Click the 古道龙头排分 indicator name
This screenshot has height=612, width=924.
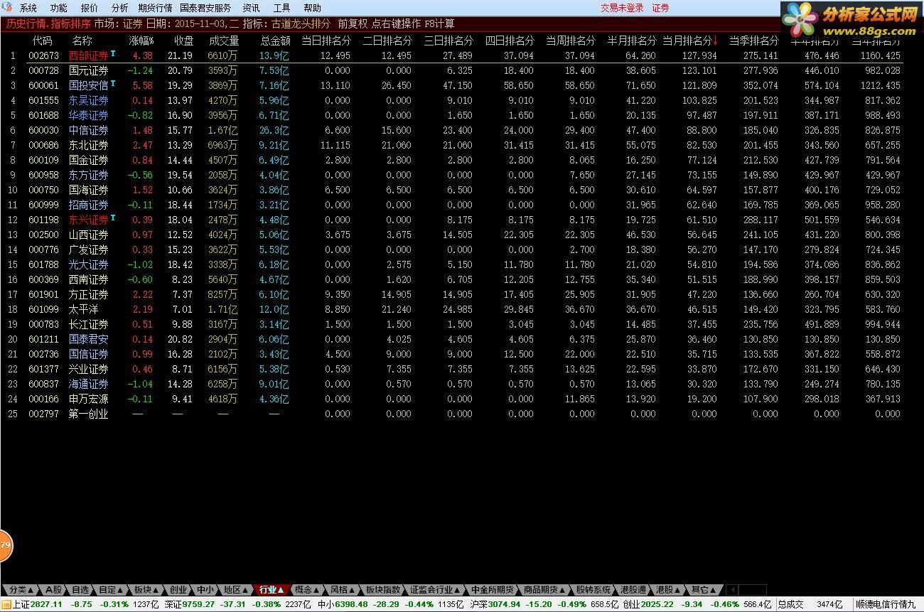tap(301, 23)
